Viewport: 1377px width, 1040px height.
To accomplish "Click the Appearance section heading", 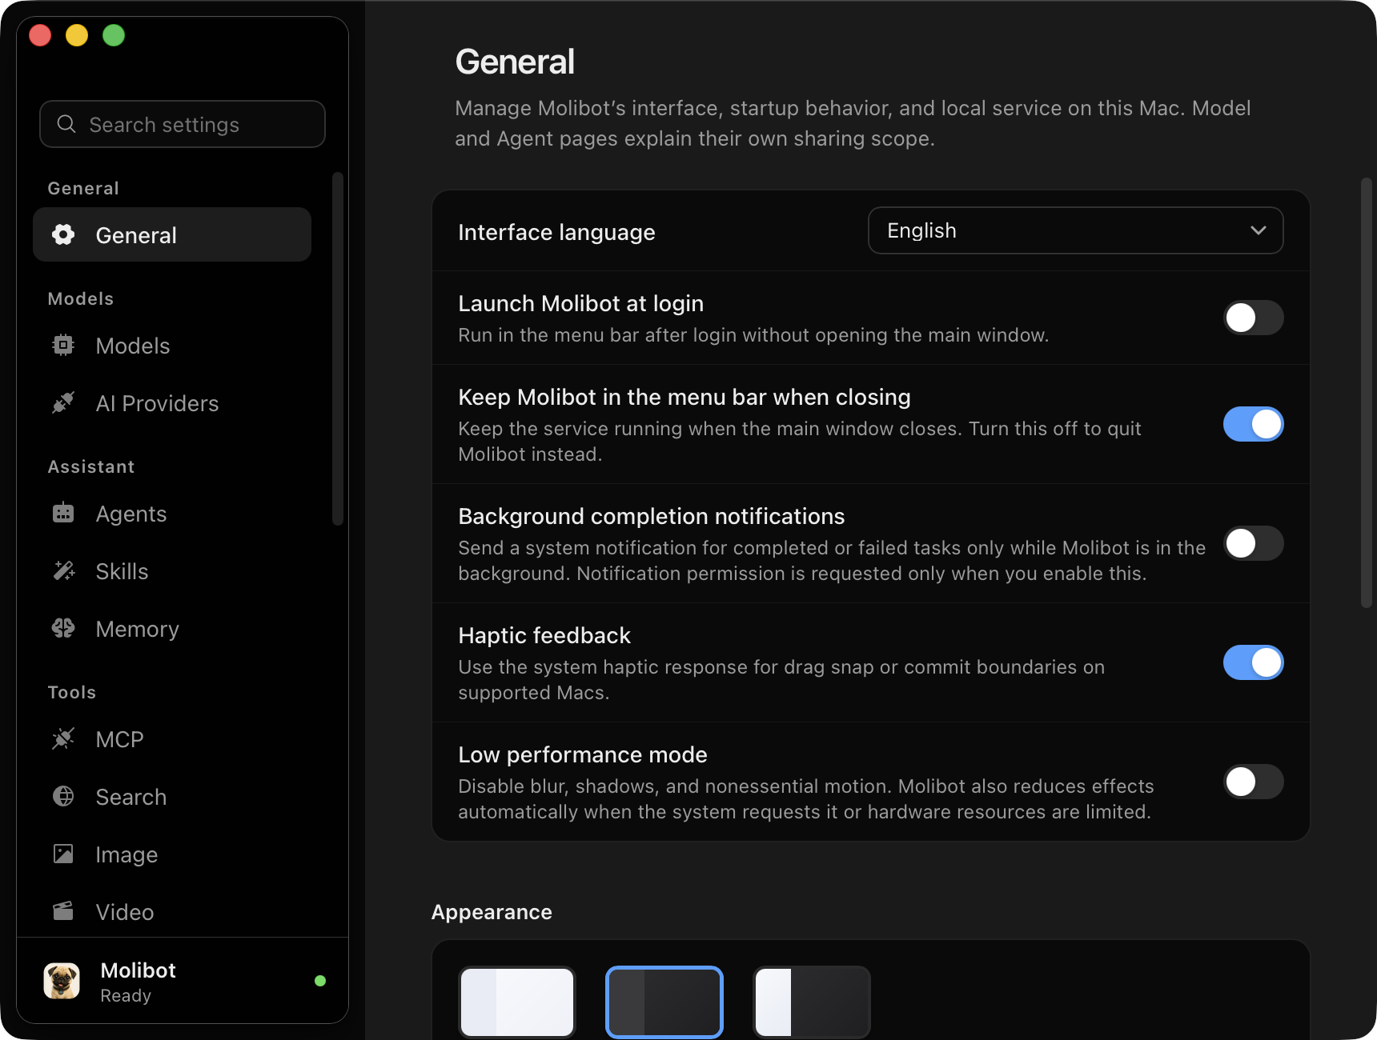I will 492,912.
